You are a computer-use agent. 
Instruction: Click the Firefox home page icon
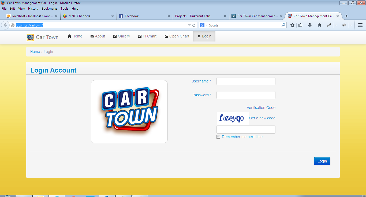point(319,25)
